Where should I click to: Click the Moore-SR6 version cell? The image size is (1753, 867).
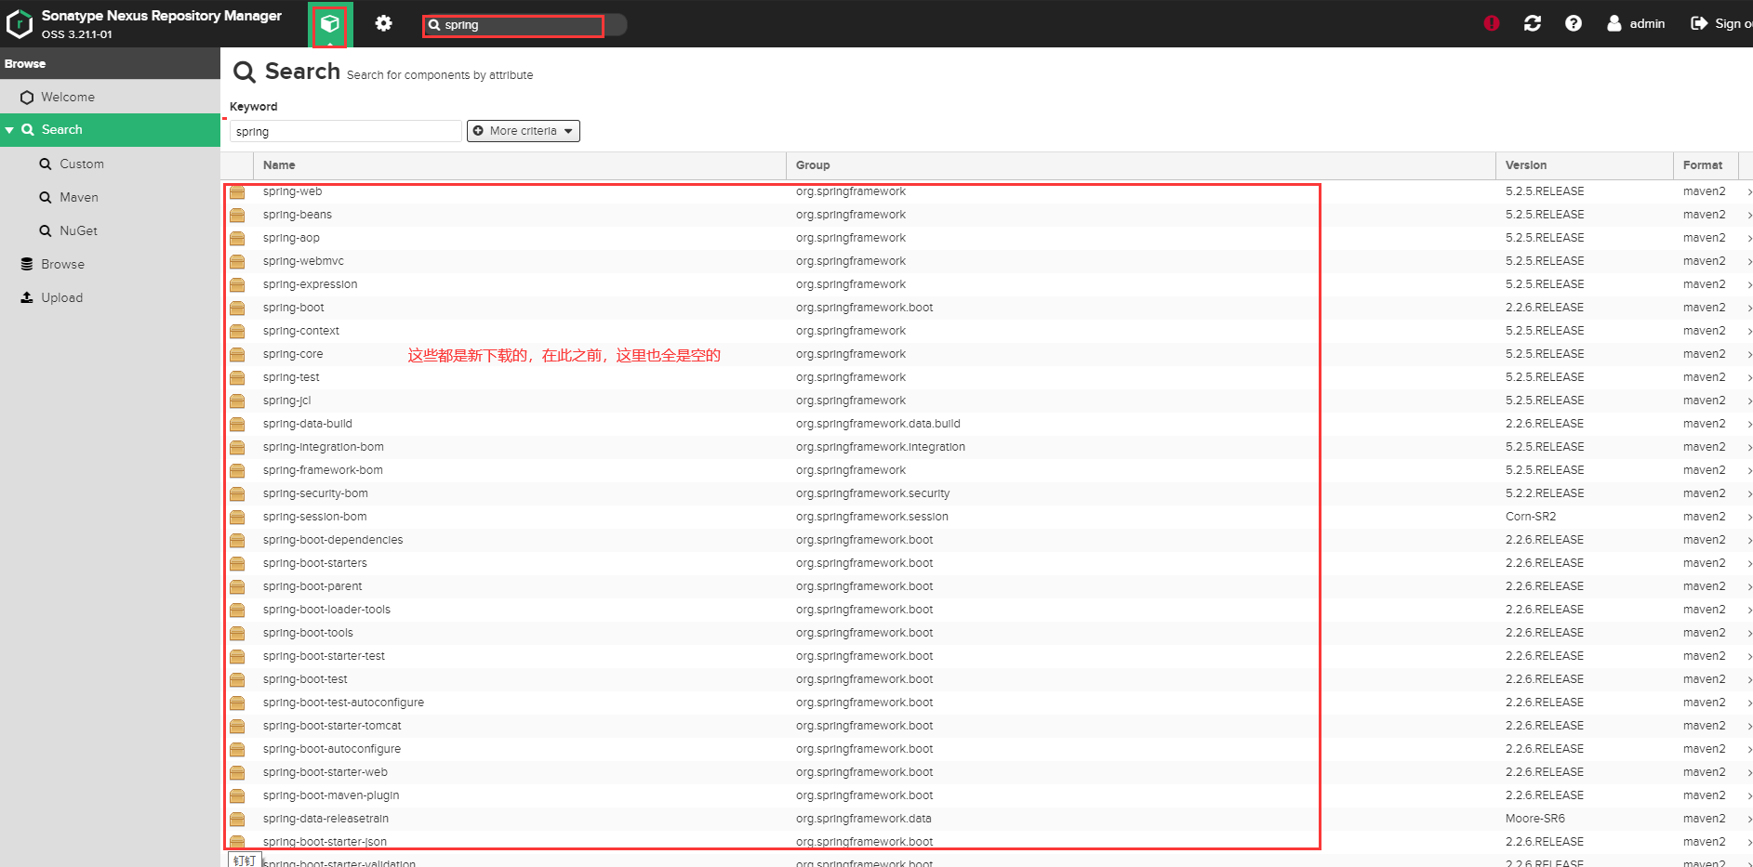1535,819
